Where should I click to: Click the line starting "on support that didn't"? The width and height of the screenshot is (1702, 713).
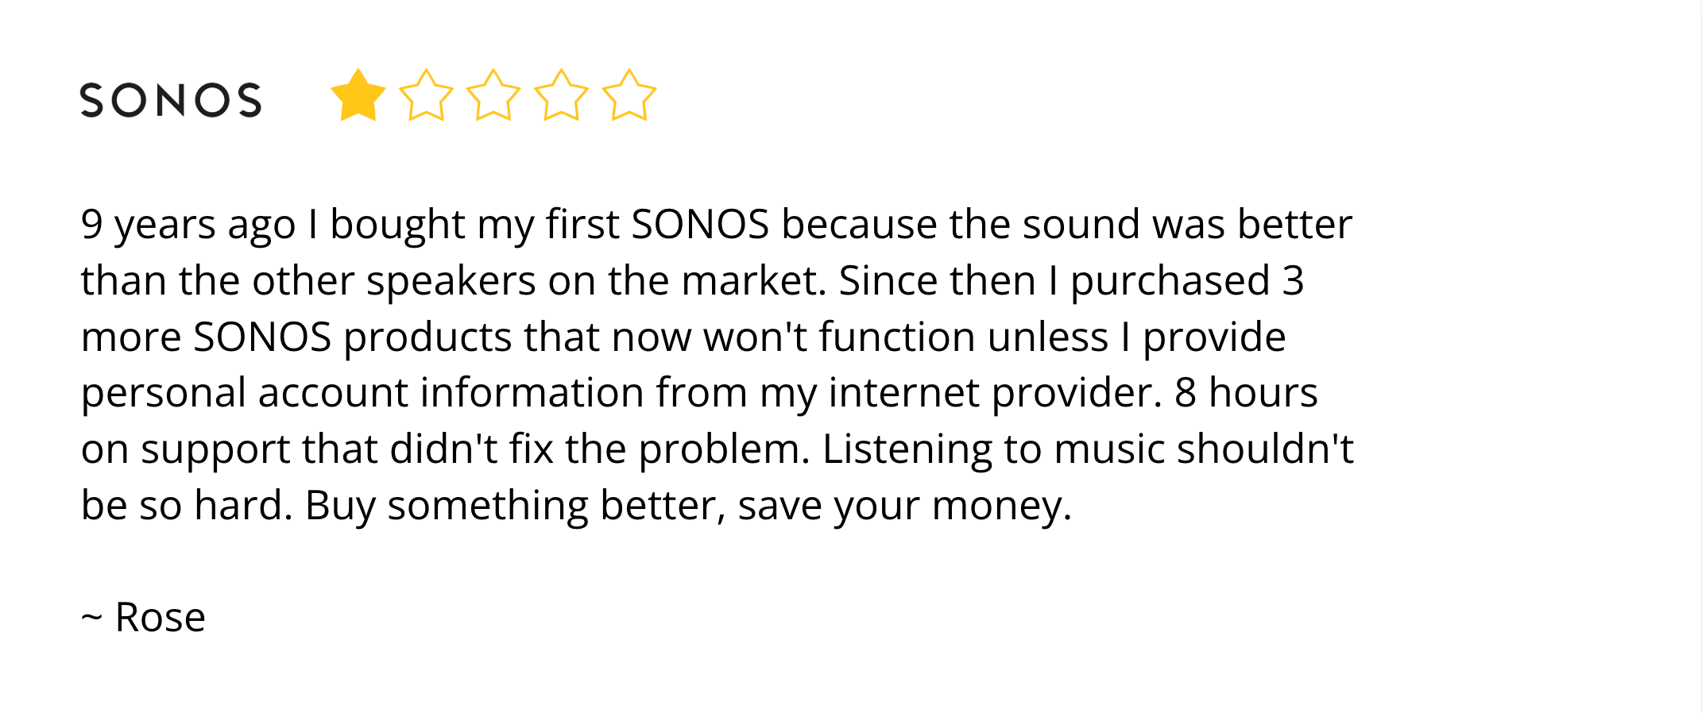715,449
